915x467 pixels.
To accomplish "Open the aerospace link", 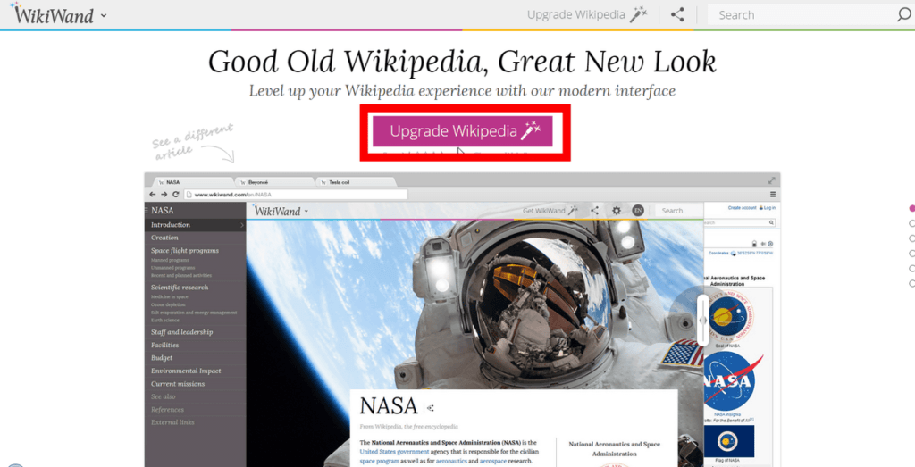I will coord(492,461).
